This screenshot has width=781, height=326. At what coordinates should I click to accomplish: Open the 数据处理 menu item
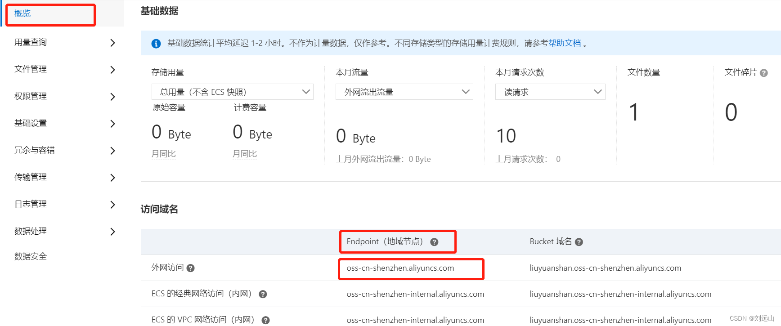tap(31, 231)
